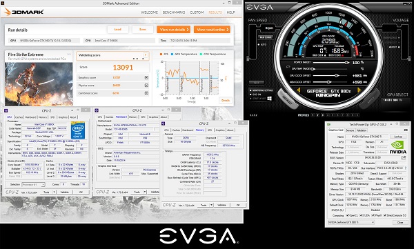Screen dimensions: 414x249
Task: Click the Fire Strike Extreme thumbnail image
Action: (x=39, y=84)
